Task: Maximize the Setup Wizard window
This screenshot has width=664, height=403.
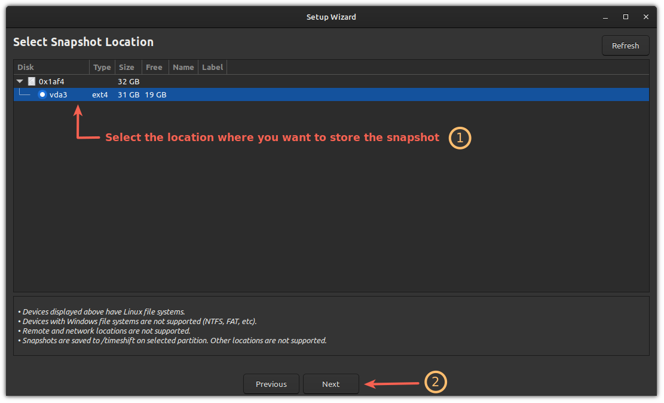Action: pos(626,17)
